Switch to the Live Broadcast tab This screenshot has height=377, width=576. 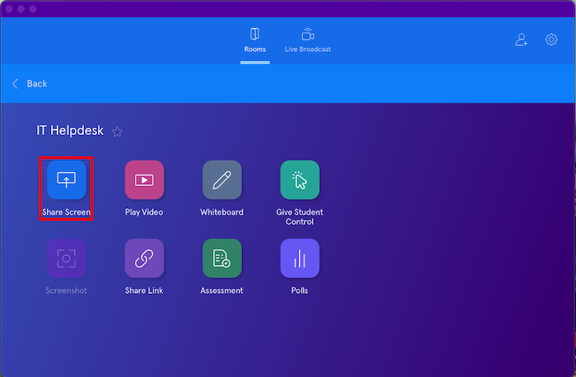click(x=308, y=40)
